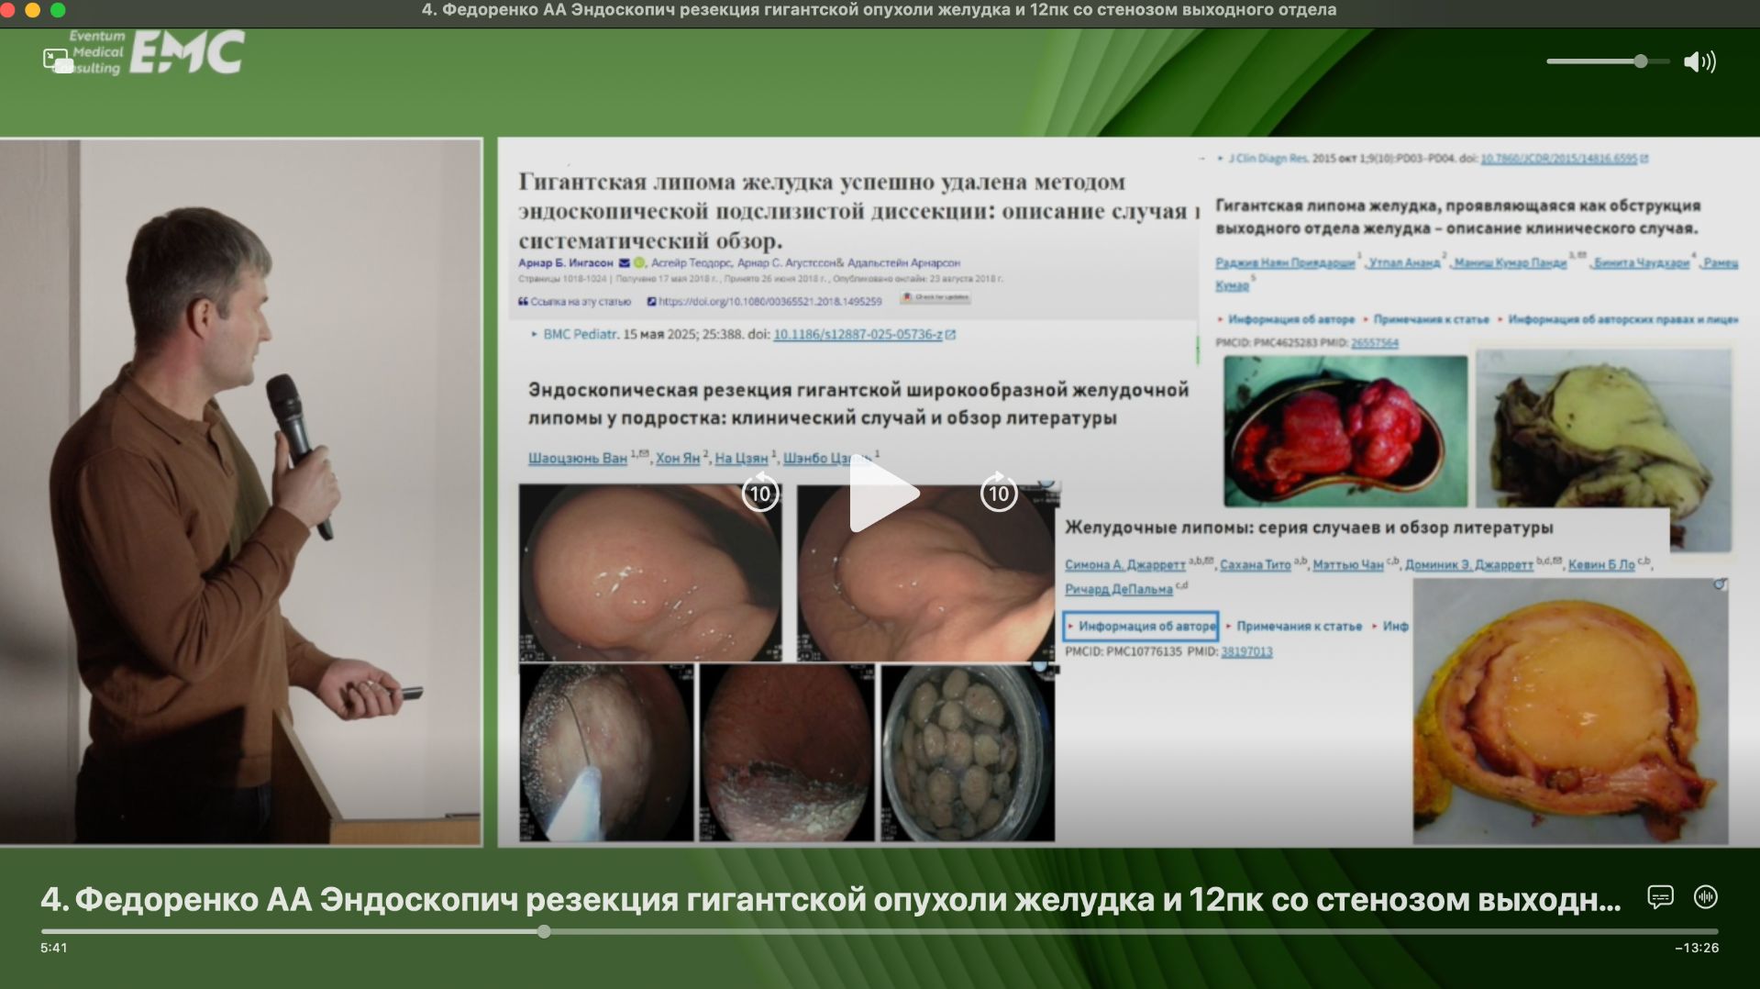Screen dimensions: 1760x989
Task: Select the subtitles speech-bubble icon
Action: tap(1663, 898)
